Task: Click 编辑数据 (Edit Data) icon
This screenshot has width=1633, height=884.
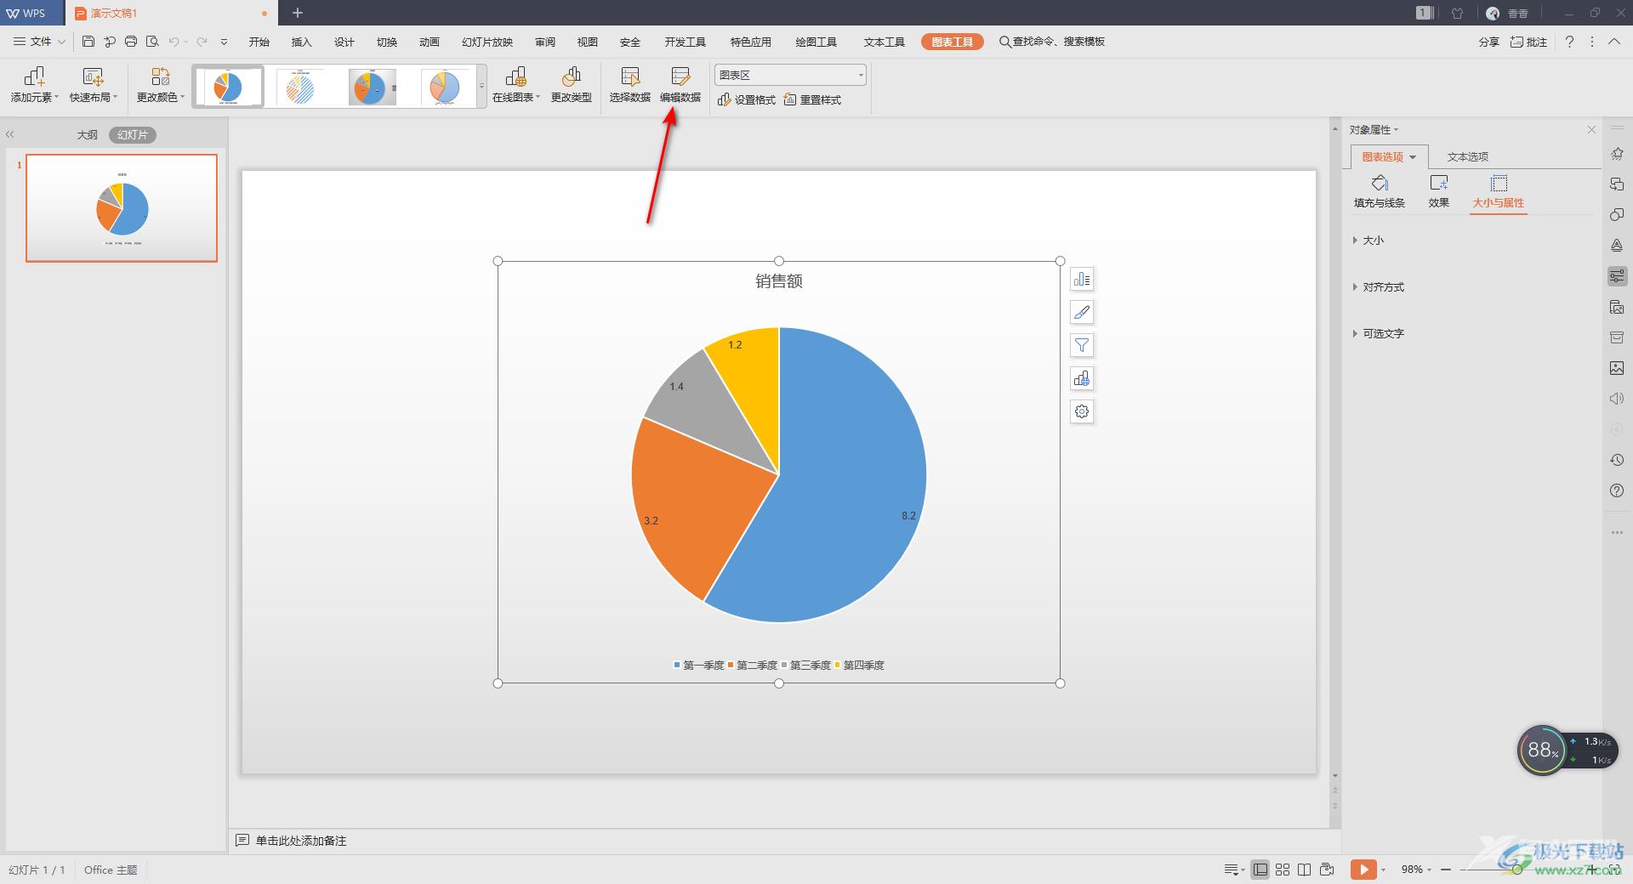Action: pos(680,85)
